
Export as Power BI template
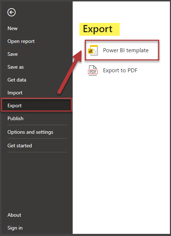click(122, 50)
